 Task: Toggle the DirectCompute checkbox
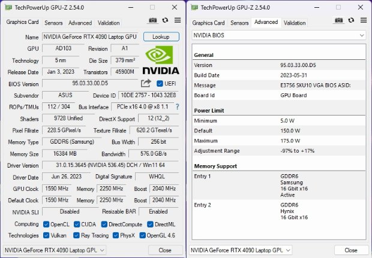pos(104,224)
